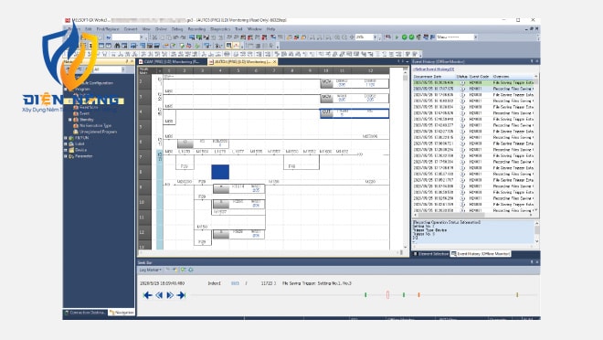Pin the Navigation panel
603x340 pixels.
(126, 61)
